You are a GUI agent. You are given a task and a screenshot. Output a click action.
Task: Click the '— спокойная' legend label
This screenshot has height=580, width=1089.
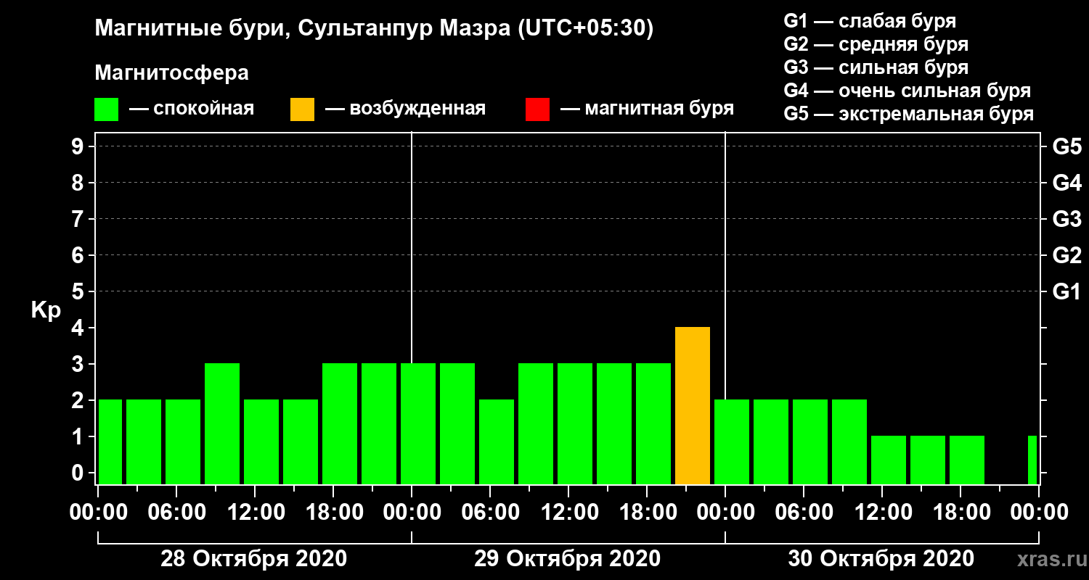point(192,109)
